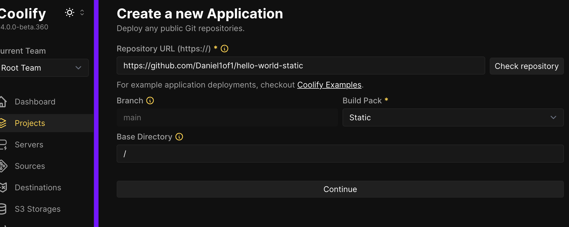The image size is (569, 227).
Task: Show info tooltip for Base Directory
Action: tap(179, 137)
